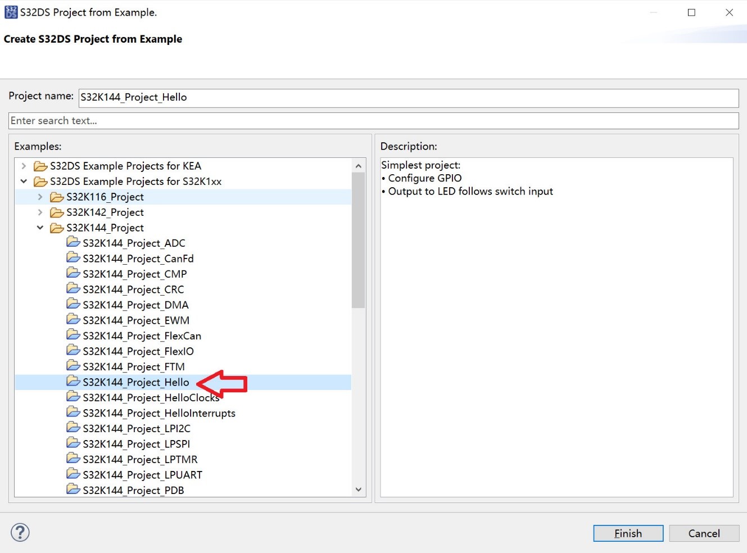Select the S32K144_Project_FTM folder icon
This screenshot has width=747, height=553.
[73, 366]
